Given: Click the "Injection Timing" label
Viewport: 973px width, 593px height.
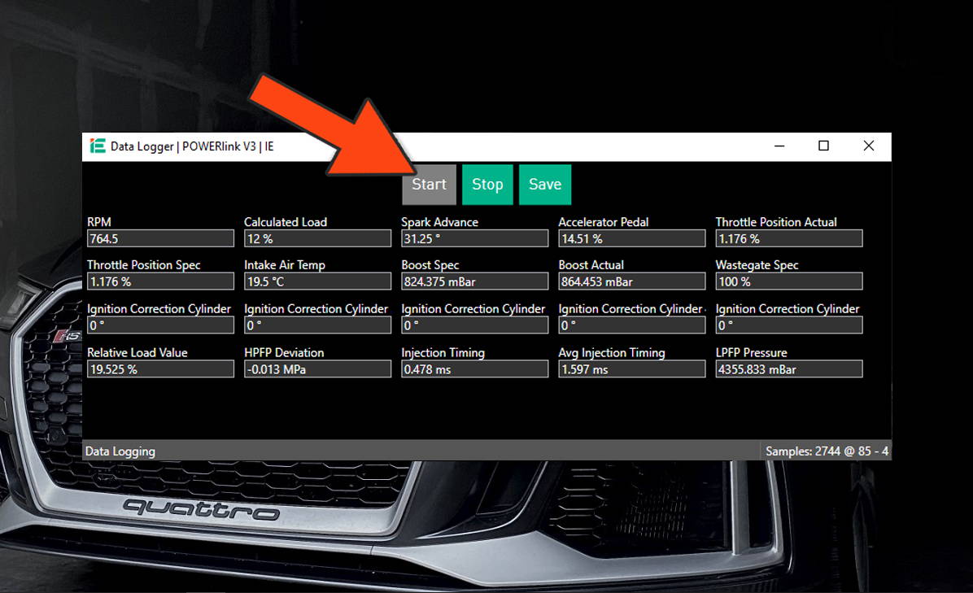Looking at the screenshot, I should [x=443, y=352].
